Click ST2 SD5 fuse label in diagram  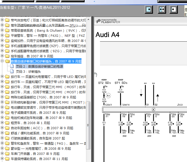click(104, 83)
